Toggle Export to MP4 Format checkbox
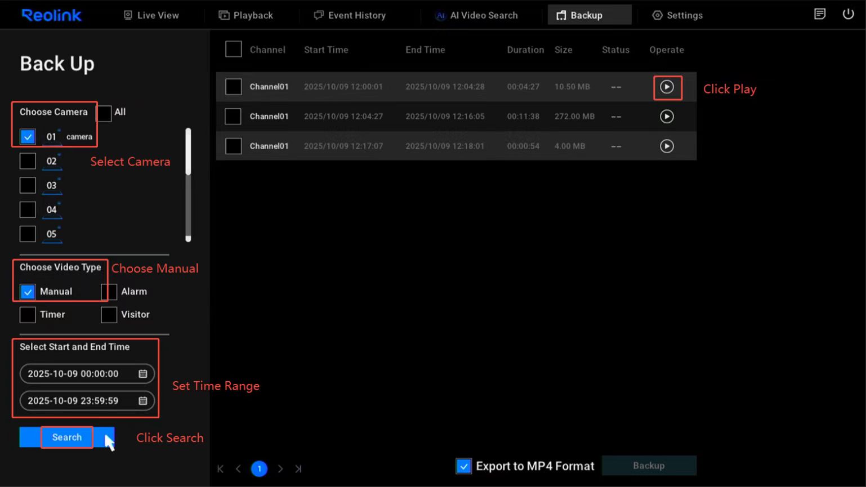Image resolution: width=866 pixels, height=487 pixels. pyautogui.click(x=463, y=466)
